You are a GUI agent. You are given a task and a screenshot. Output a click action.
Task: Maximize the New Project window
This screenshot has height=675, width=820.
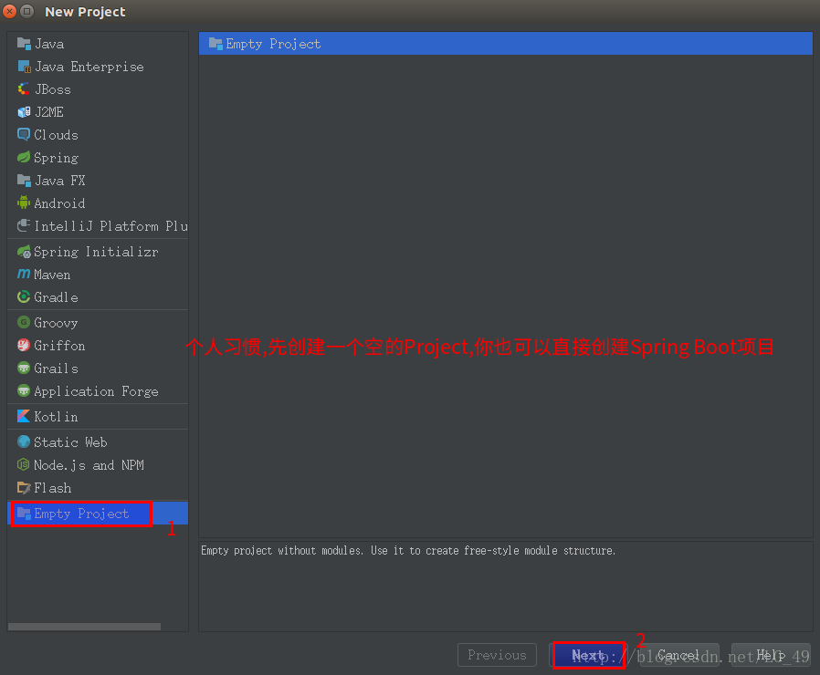(x=26, y=11)
